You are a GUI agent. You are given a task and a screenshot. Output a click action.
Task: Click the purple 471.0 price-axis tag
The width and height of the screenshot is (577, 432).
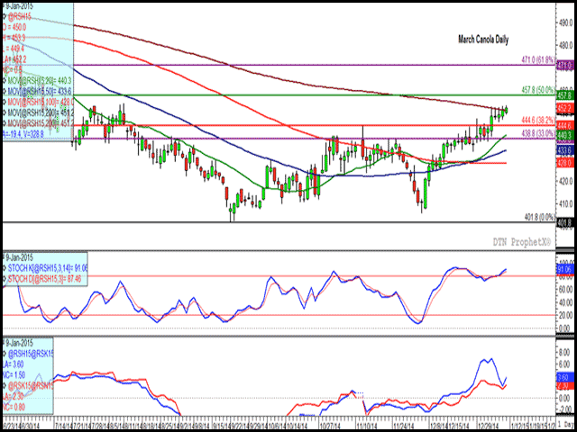(x=565, y=65)
